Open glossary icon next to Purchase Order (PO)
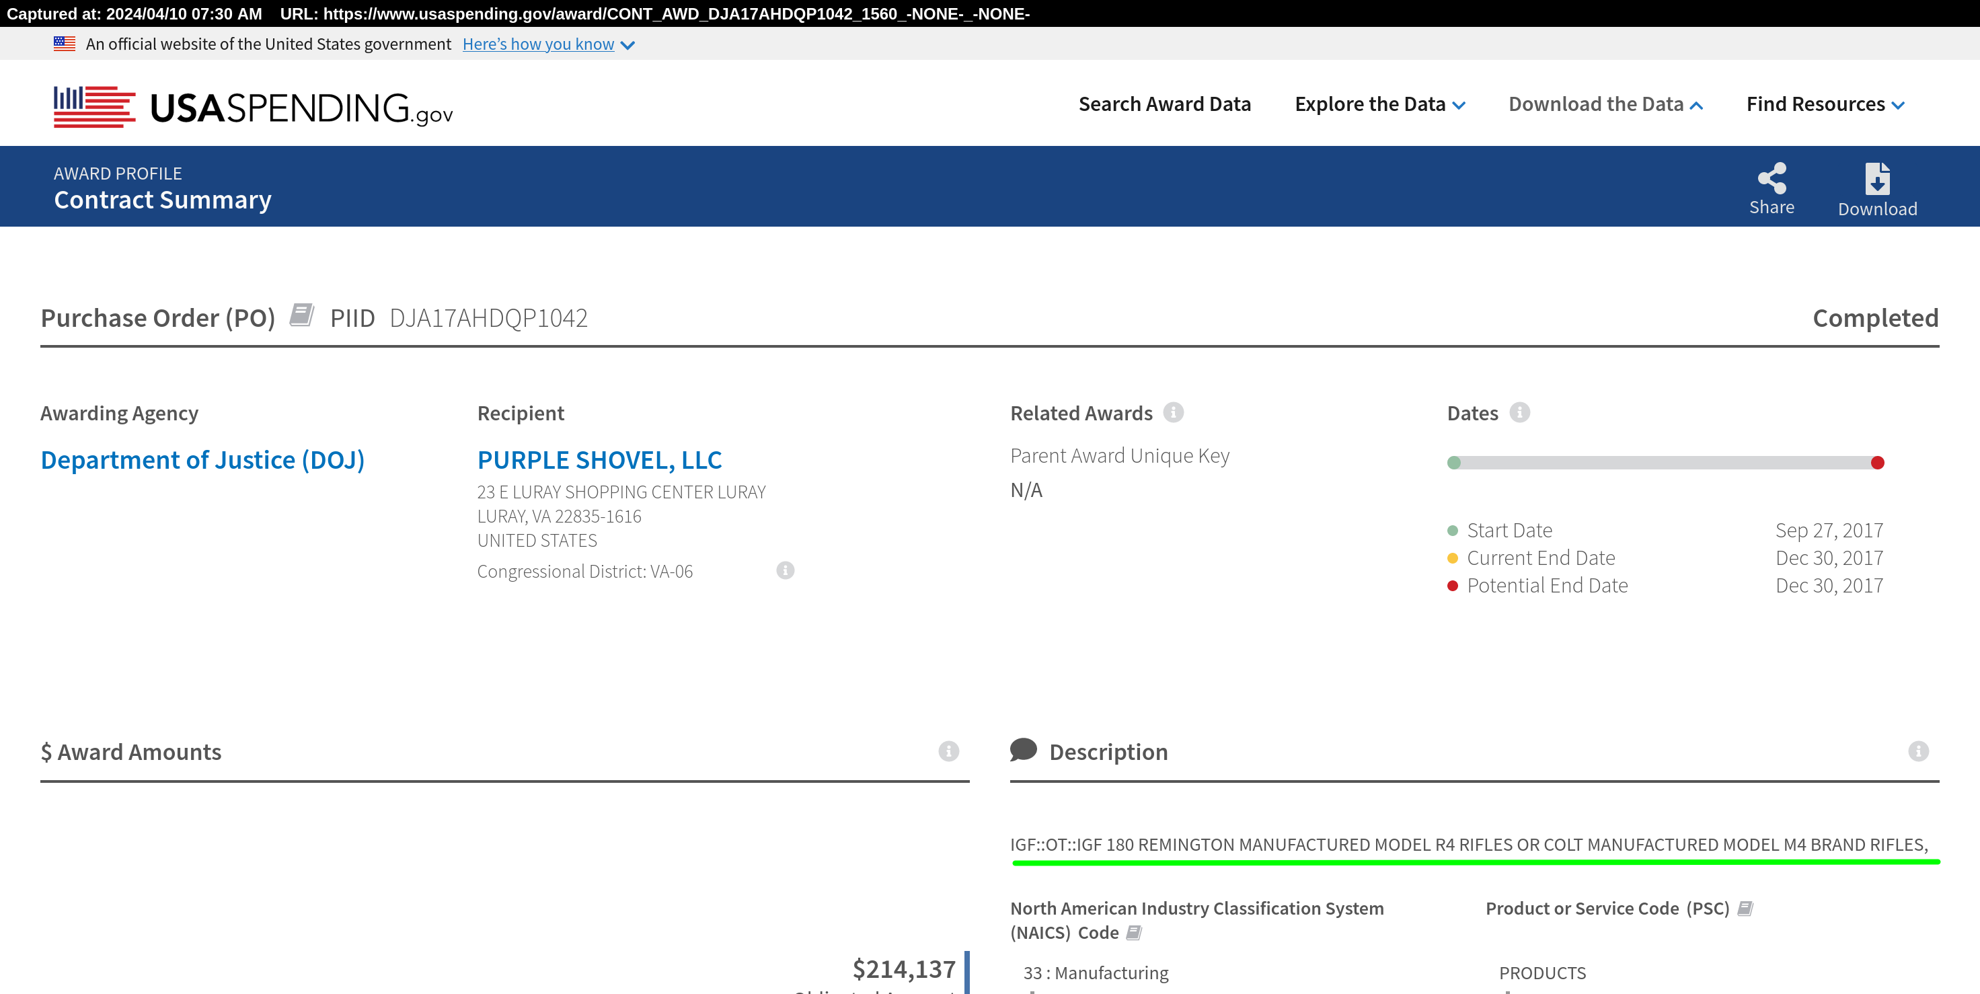Image resolution: width=1980 pixels, height=994 pixels. [x=301, y=315]
